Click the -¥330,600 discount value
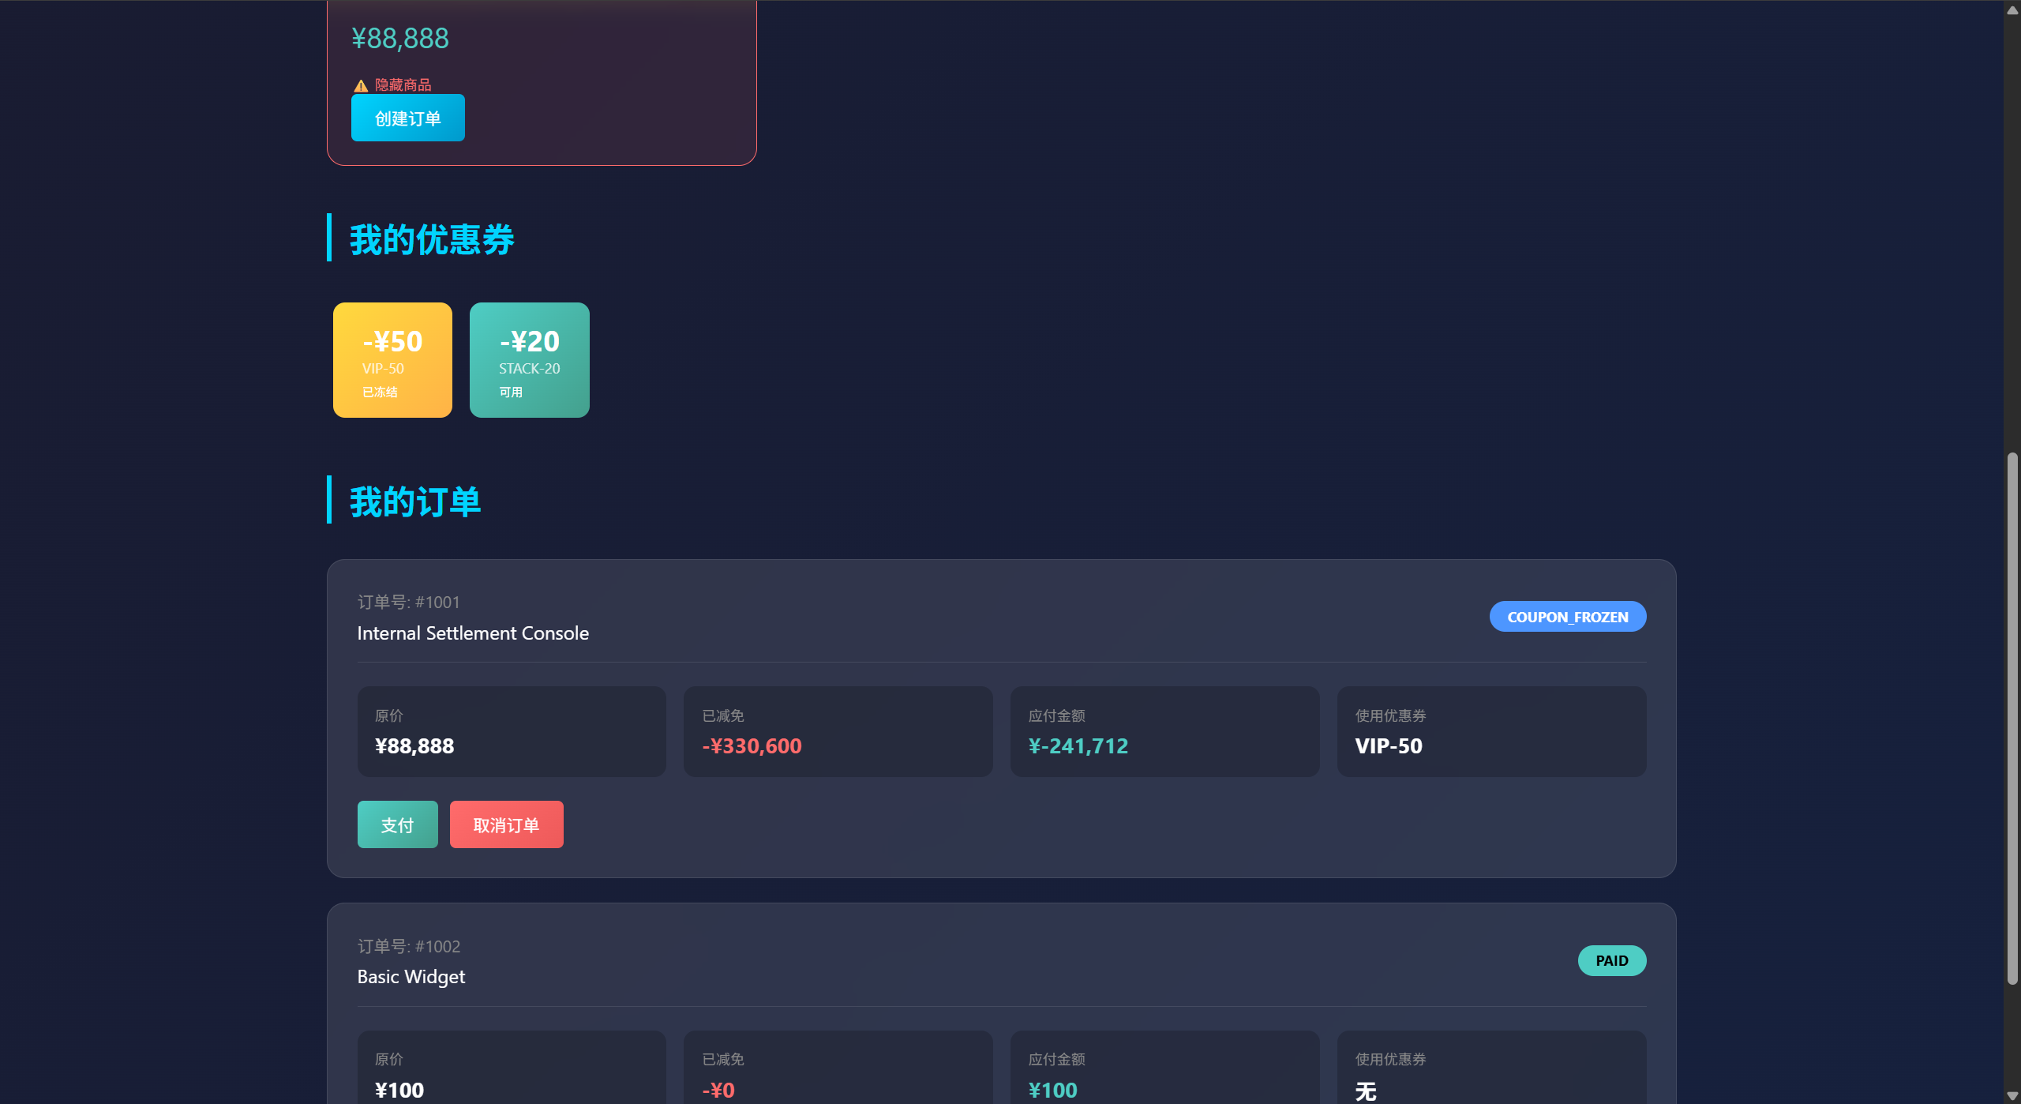Image resolution: width=2021 pixels, height=1104 pixels. click(x=752, y=746)
